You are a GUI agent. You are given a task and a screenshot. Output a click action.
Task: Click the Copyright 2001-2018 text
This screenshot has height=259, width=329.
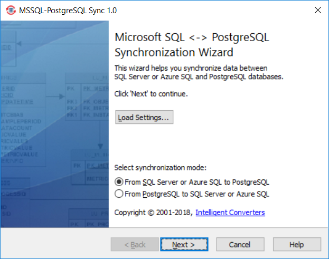click(153, 213)
